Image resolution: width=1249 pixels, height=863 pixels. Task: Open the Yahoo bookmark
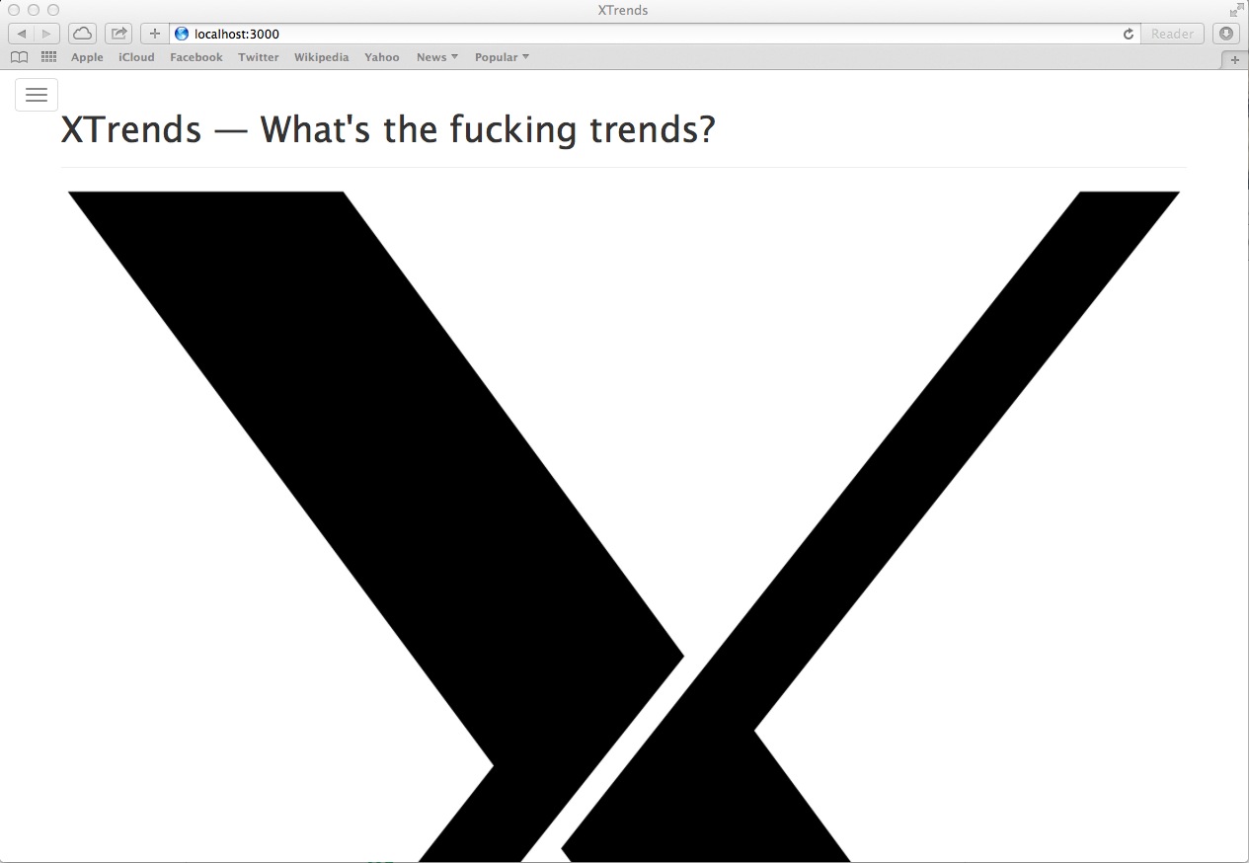(x=382, y=57)
